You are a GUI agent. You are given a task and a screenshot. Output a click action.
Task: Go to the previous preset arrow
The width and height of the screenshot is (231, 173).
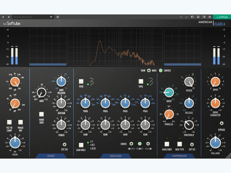[3, 17]
